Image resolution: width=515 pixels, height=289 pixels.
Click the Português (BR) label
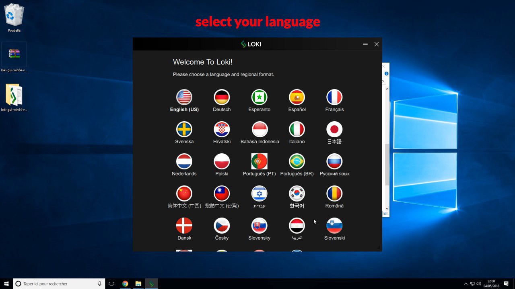297,174
